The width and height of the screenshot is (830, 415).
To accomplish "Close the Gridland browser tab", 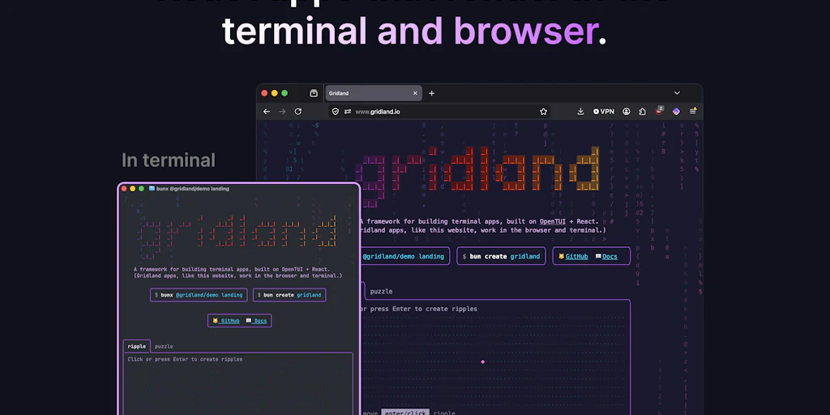I will (x=415, y=93).
